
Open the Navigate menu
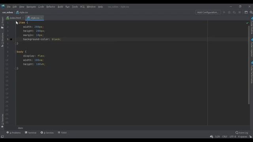[x=31, y=7]
